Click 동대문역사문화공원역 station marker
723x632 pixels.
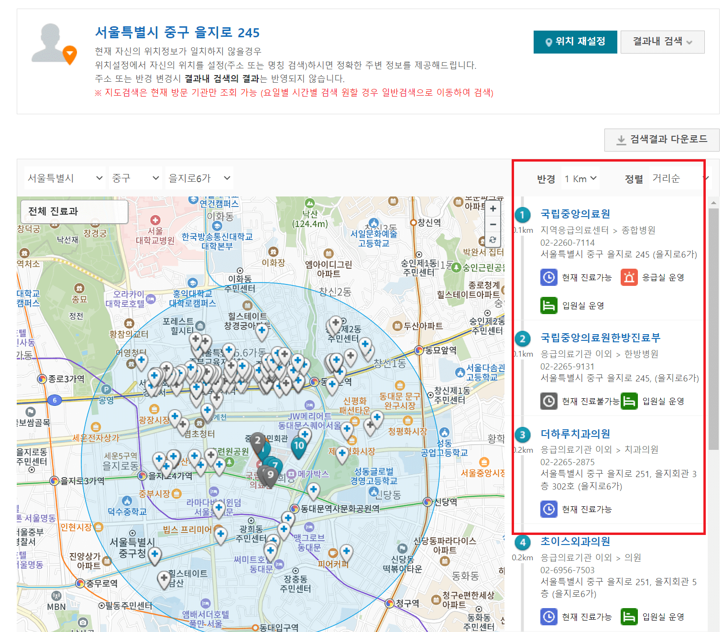tap(295, 509)
